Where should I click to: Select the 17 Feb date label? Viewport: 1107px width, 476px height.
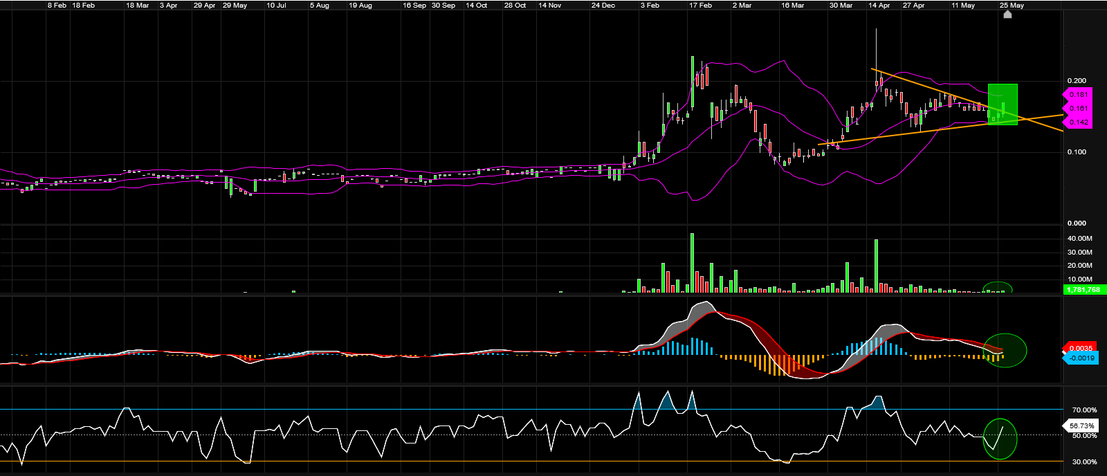click(x=700, y=5)
